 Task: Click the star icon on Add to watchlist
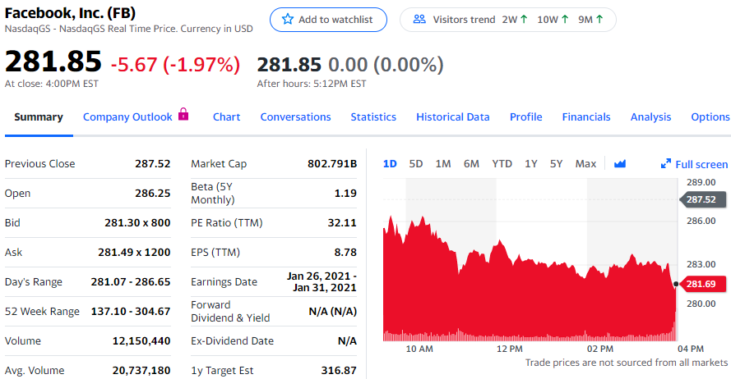(287, 20)
